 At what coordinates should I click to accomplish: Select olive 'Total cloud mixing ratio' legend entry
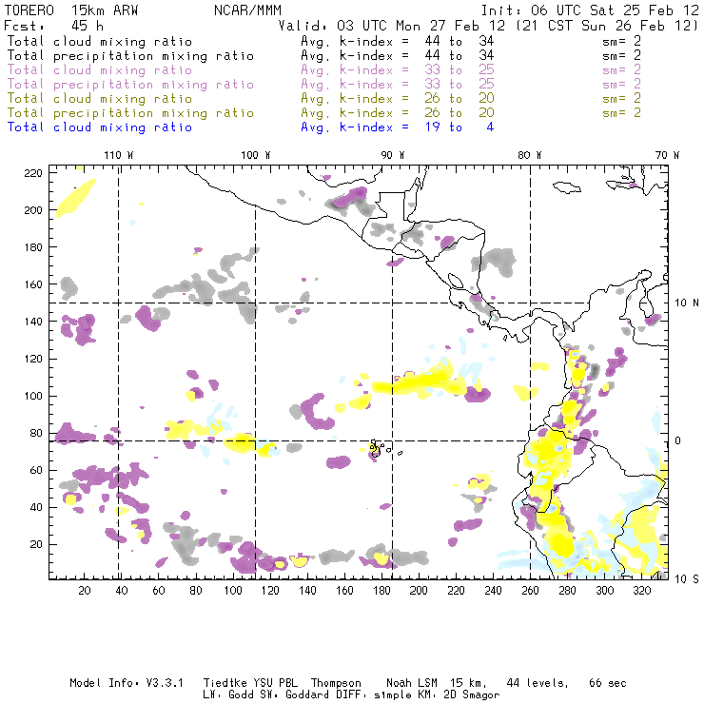click(99, 99)
